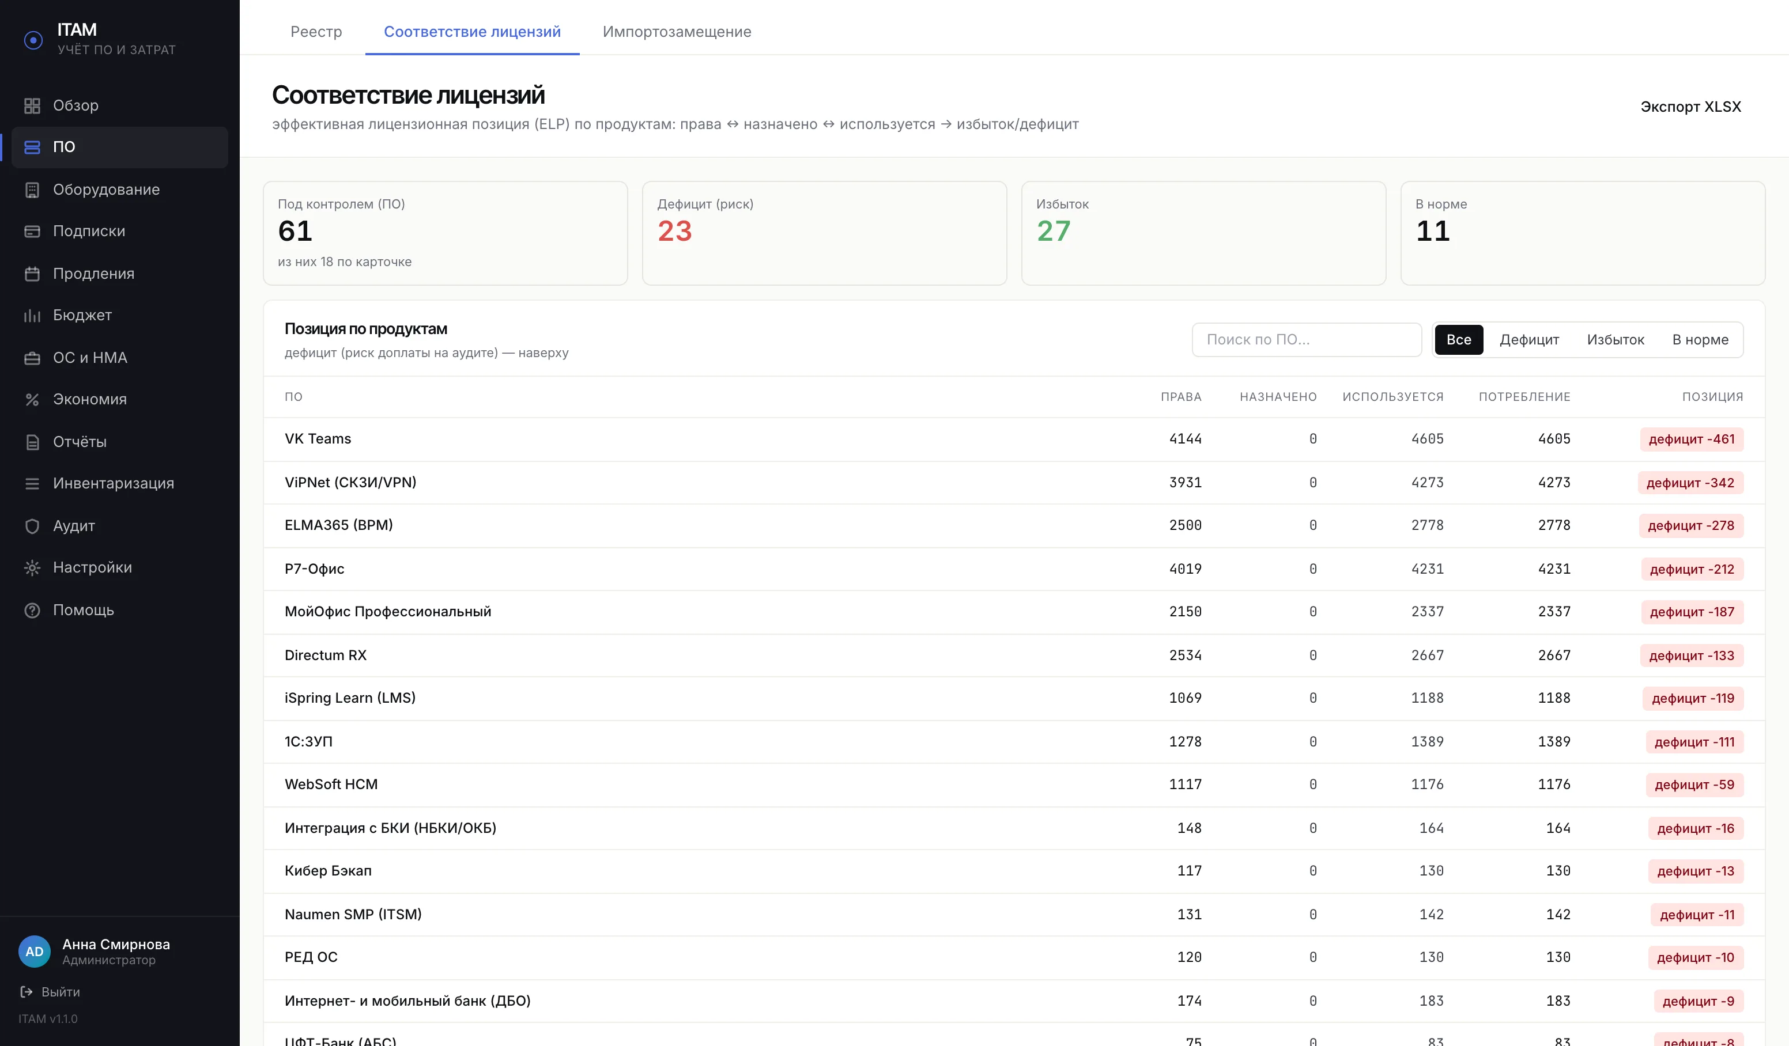The image size is (1789, 1046).
Task: Export the table via Экспорт XLSX
Action: coord(1690,107)
